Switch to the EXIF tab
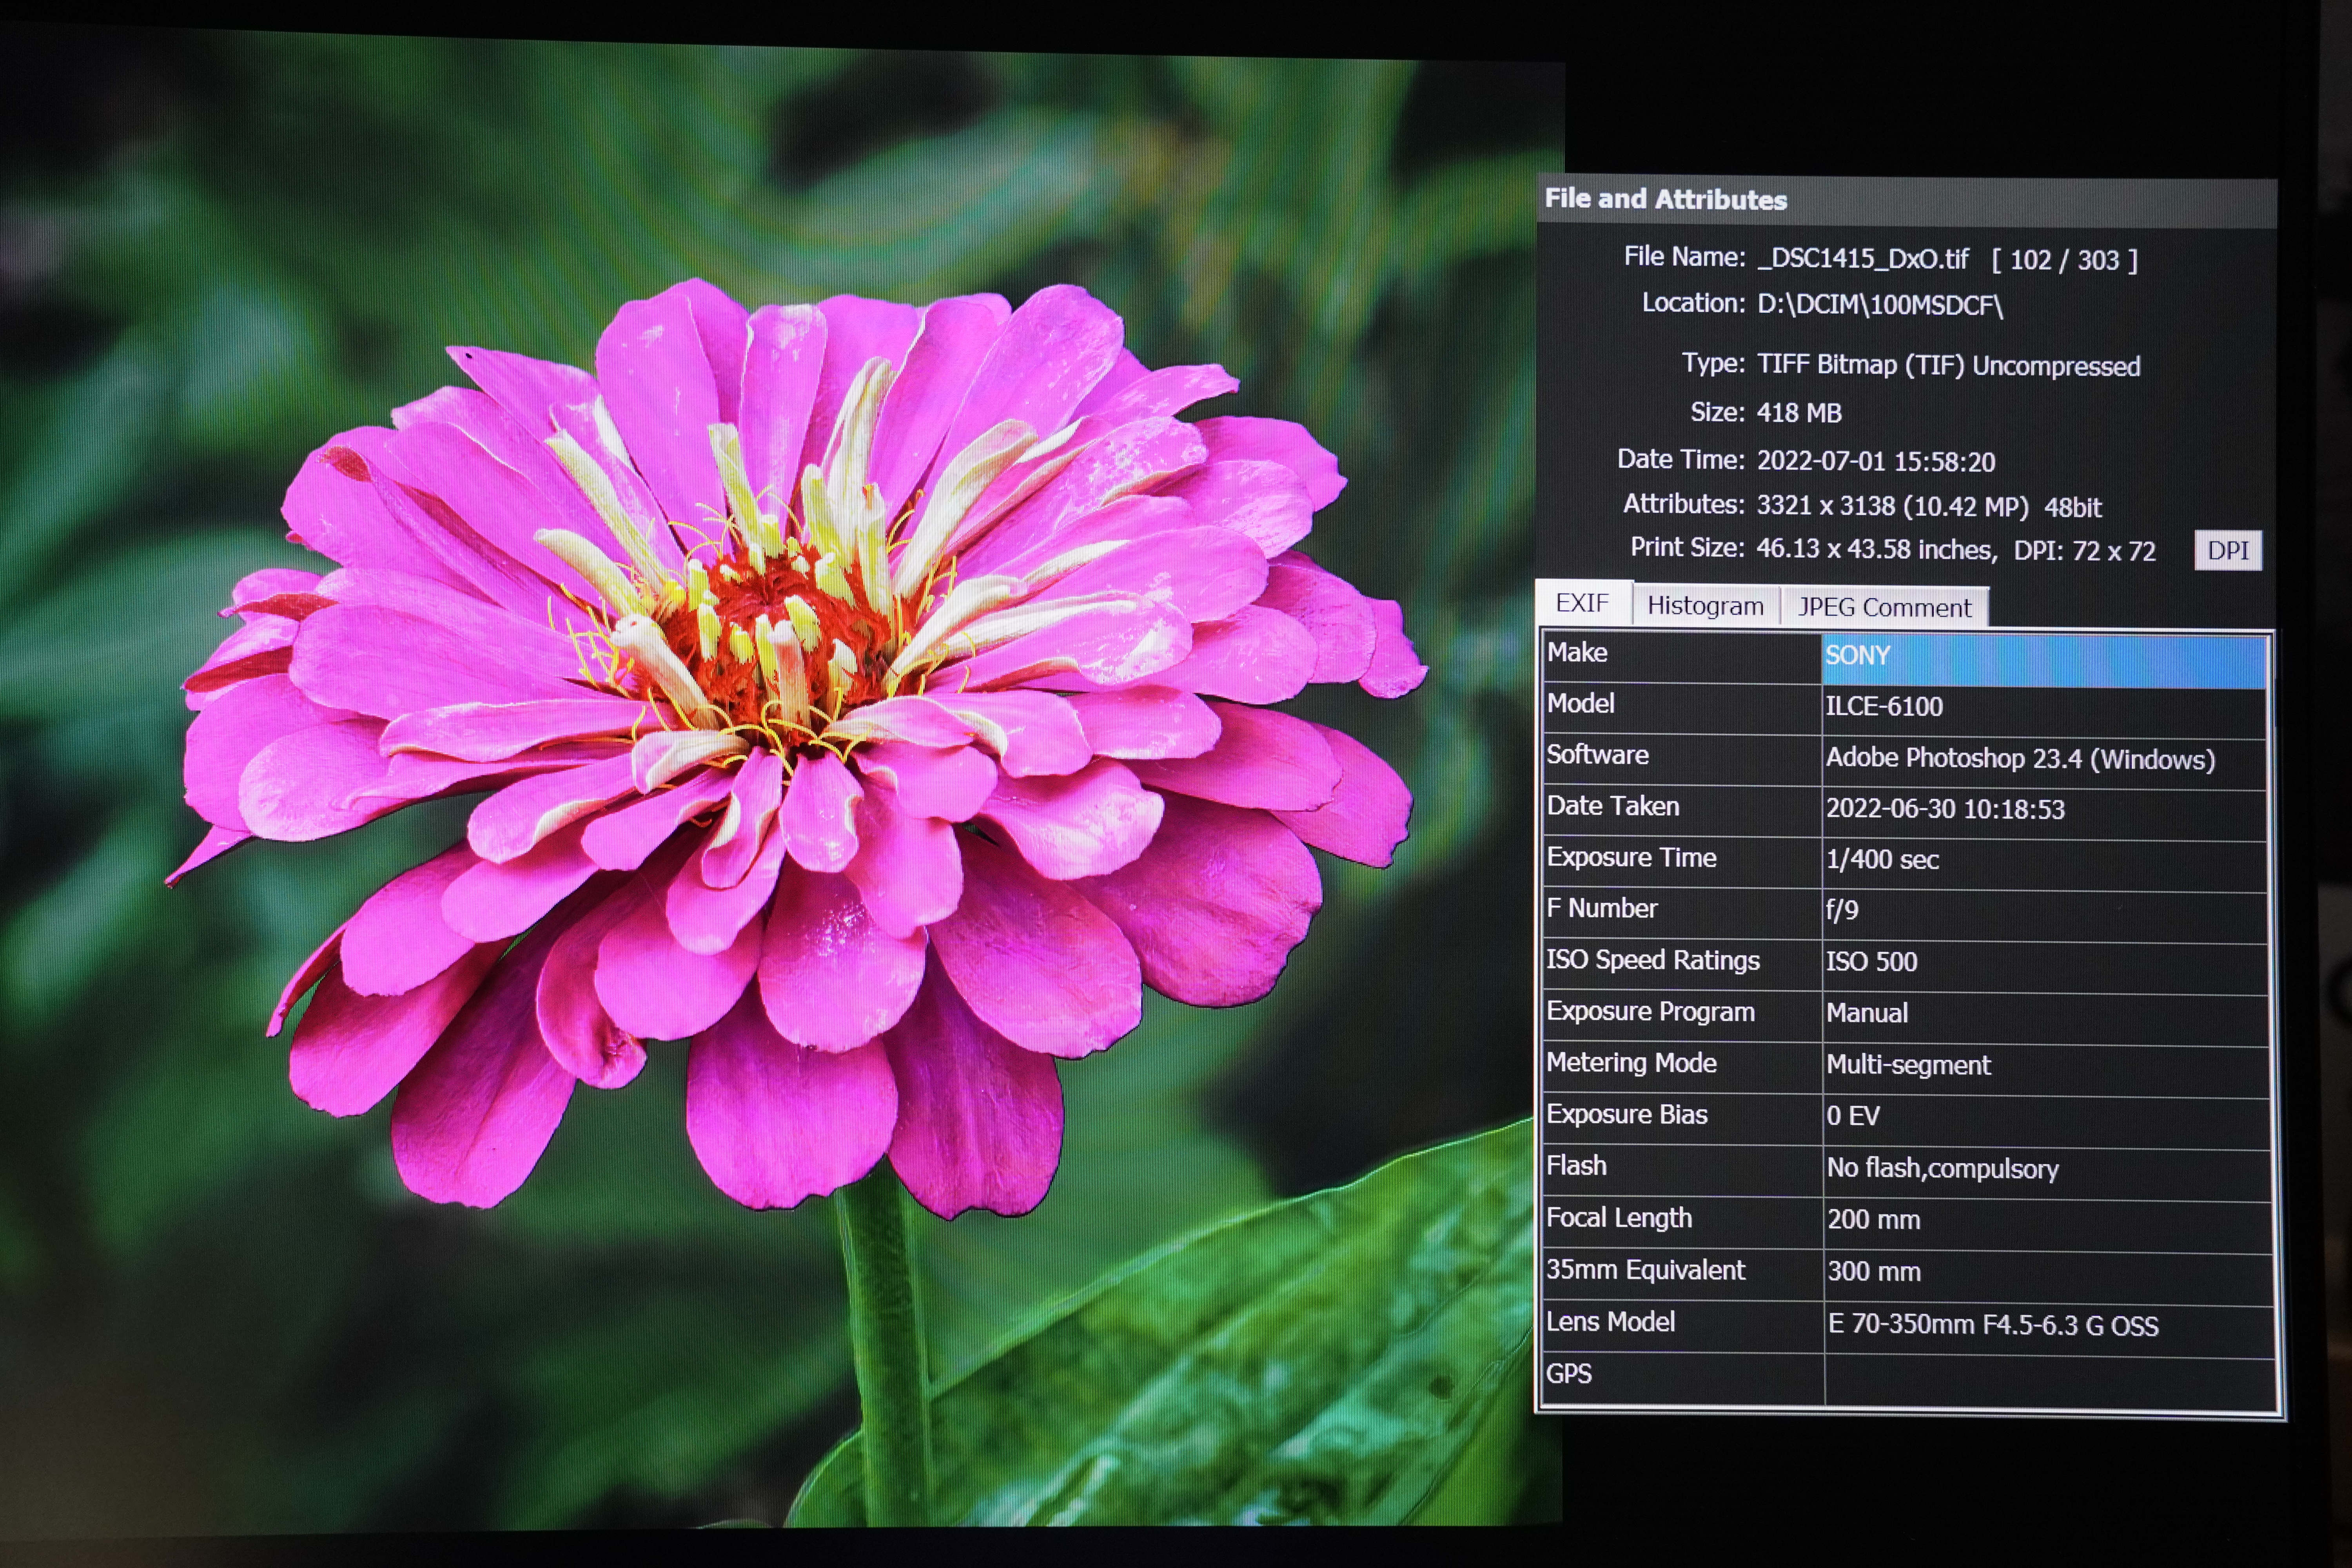The height and width of the screenshot is (1568, 2352). (1583, 603)
